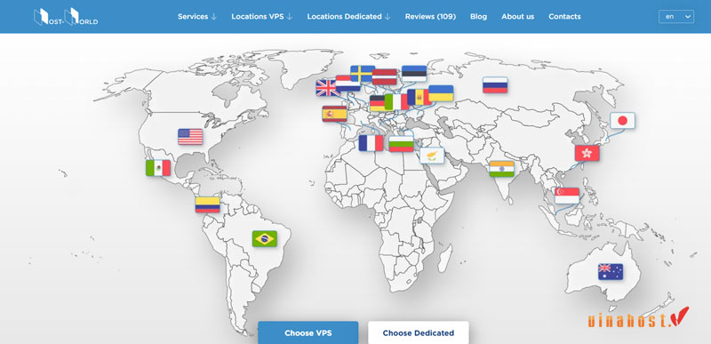The image size is (711, 344).
Task: Expand the Locations Dedicated menu
Action: click(348, 16)
